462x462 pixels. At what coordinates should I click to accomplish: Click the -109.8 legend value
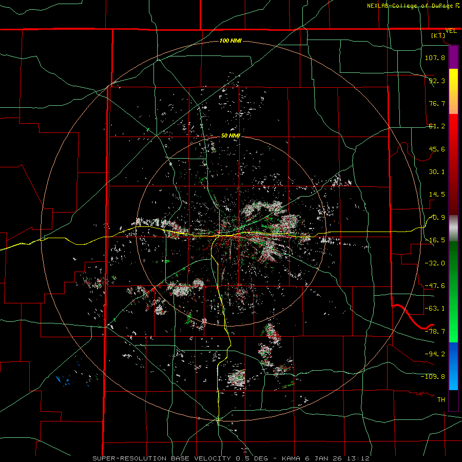pyautogui.click(x=433, y=377)
